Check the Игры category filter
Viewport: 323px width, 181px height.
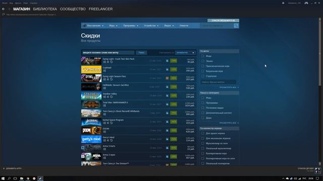tap(203, 98)
